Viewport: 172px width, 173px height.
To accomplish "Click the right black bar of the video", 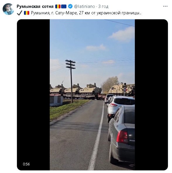I will 151,95.
